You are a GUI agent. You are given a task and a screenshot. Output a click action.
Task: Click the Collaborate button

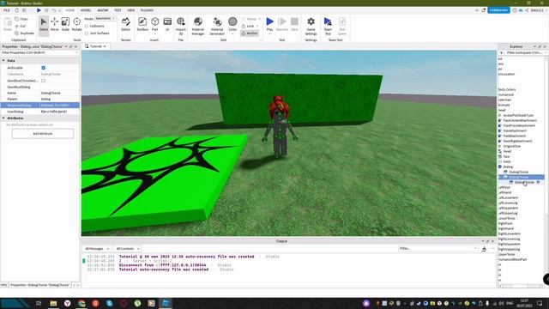point(498,10)
